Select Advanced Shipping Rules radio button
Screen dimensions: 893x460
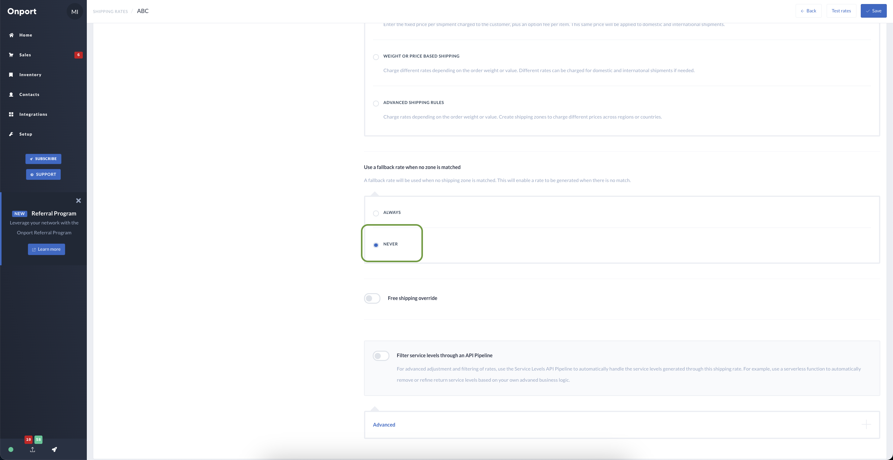pyautogui.click(x=376, y=103)
